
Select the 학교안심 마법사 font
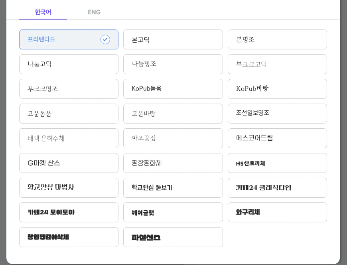(x=69, y=188)
